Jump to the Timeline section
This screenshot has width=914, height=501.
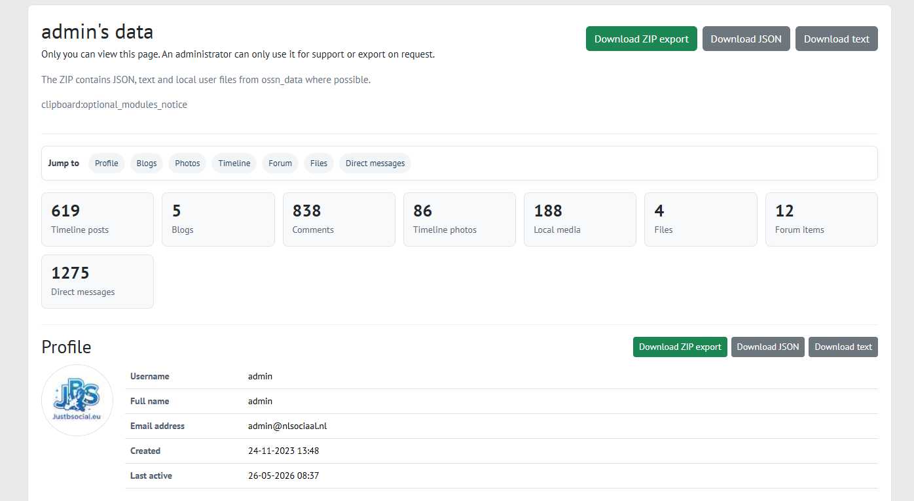[x=234, y=163]
